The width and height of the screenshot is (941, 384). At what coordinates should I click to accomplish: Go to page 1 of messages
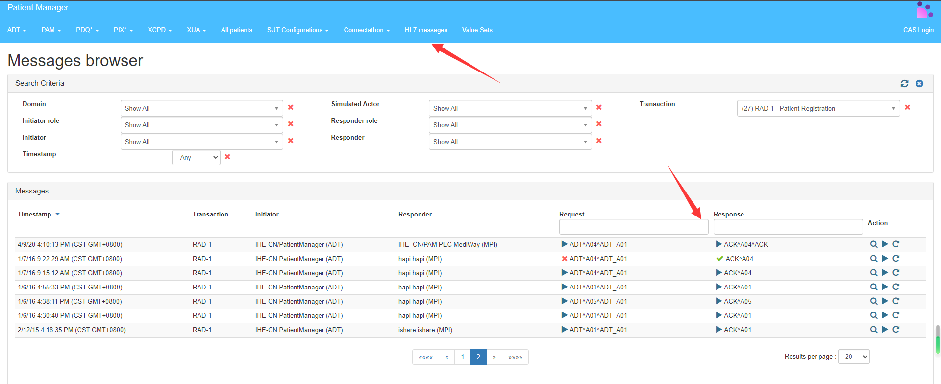pos(463,357)
